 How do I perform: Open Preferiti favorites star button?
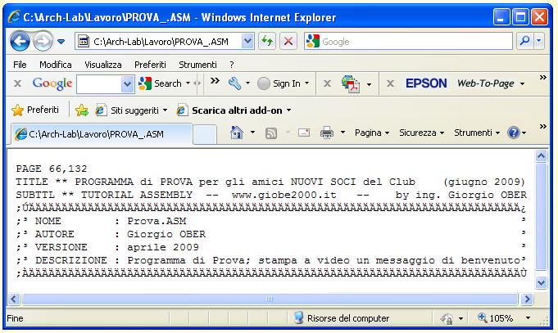(35, 110)
